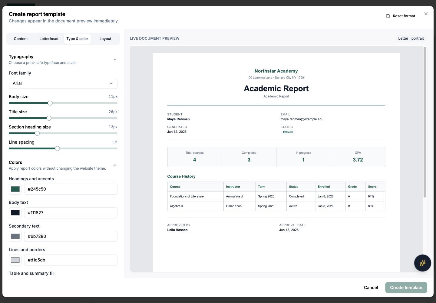Select the Type & color tab
436x303 pixels.
tap(77, 39)
